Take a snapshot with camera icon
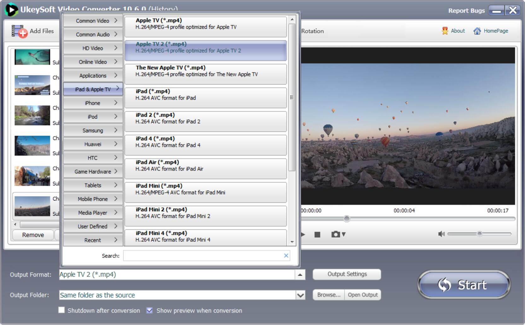This screenshot has width=525, height=325. [x=335, y=234]
